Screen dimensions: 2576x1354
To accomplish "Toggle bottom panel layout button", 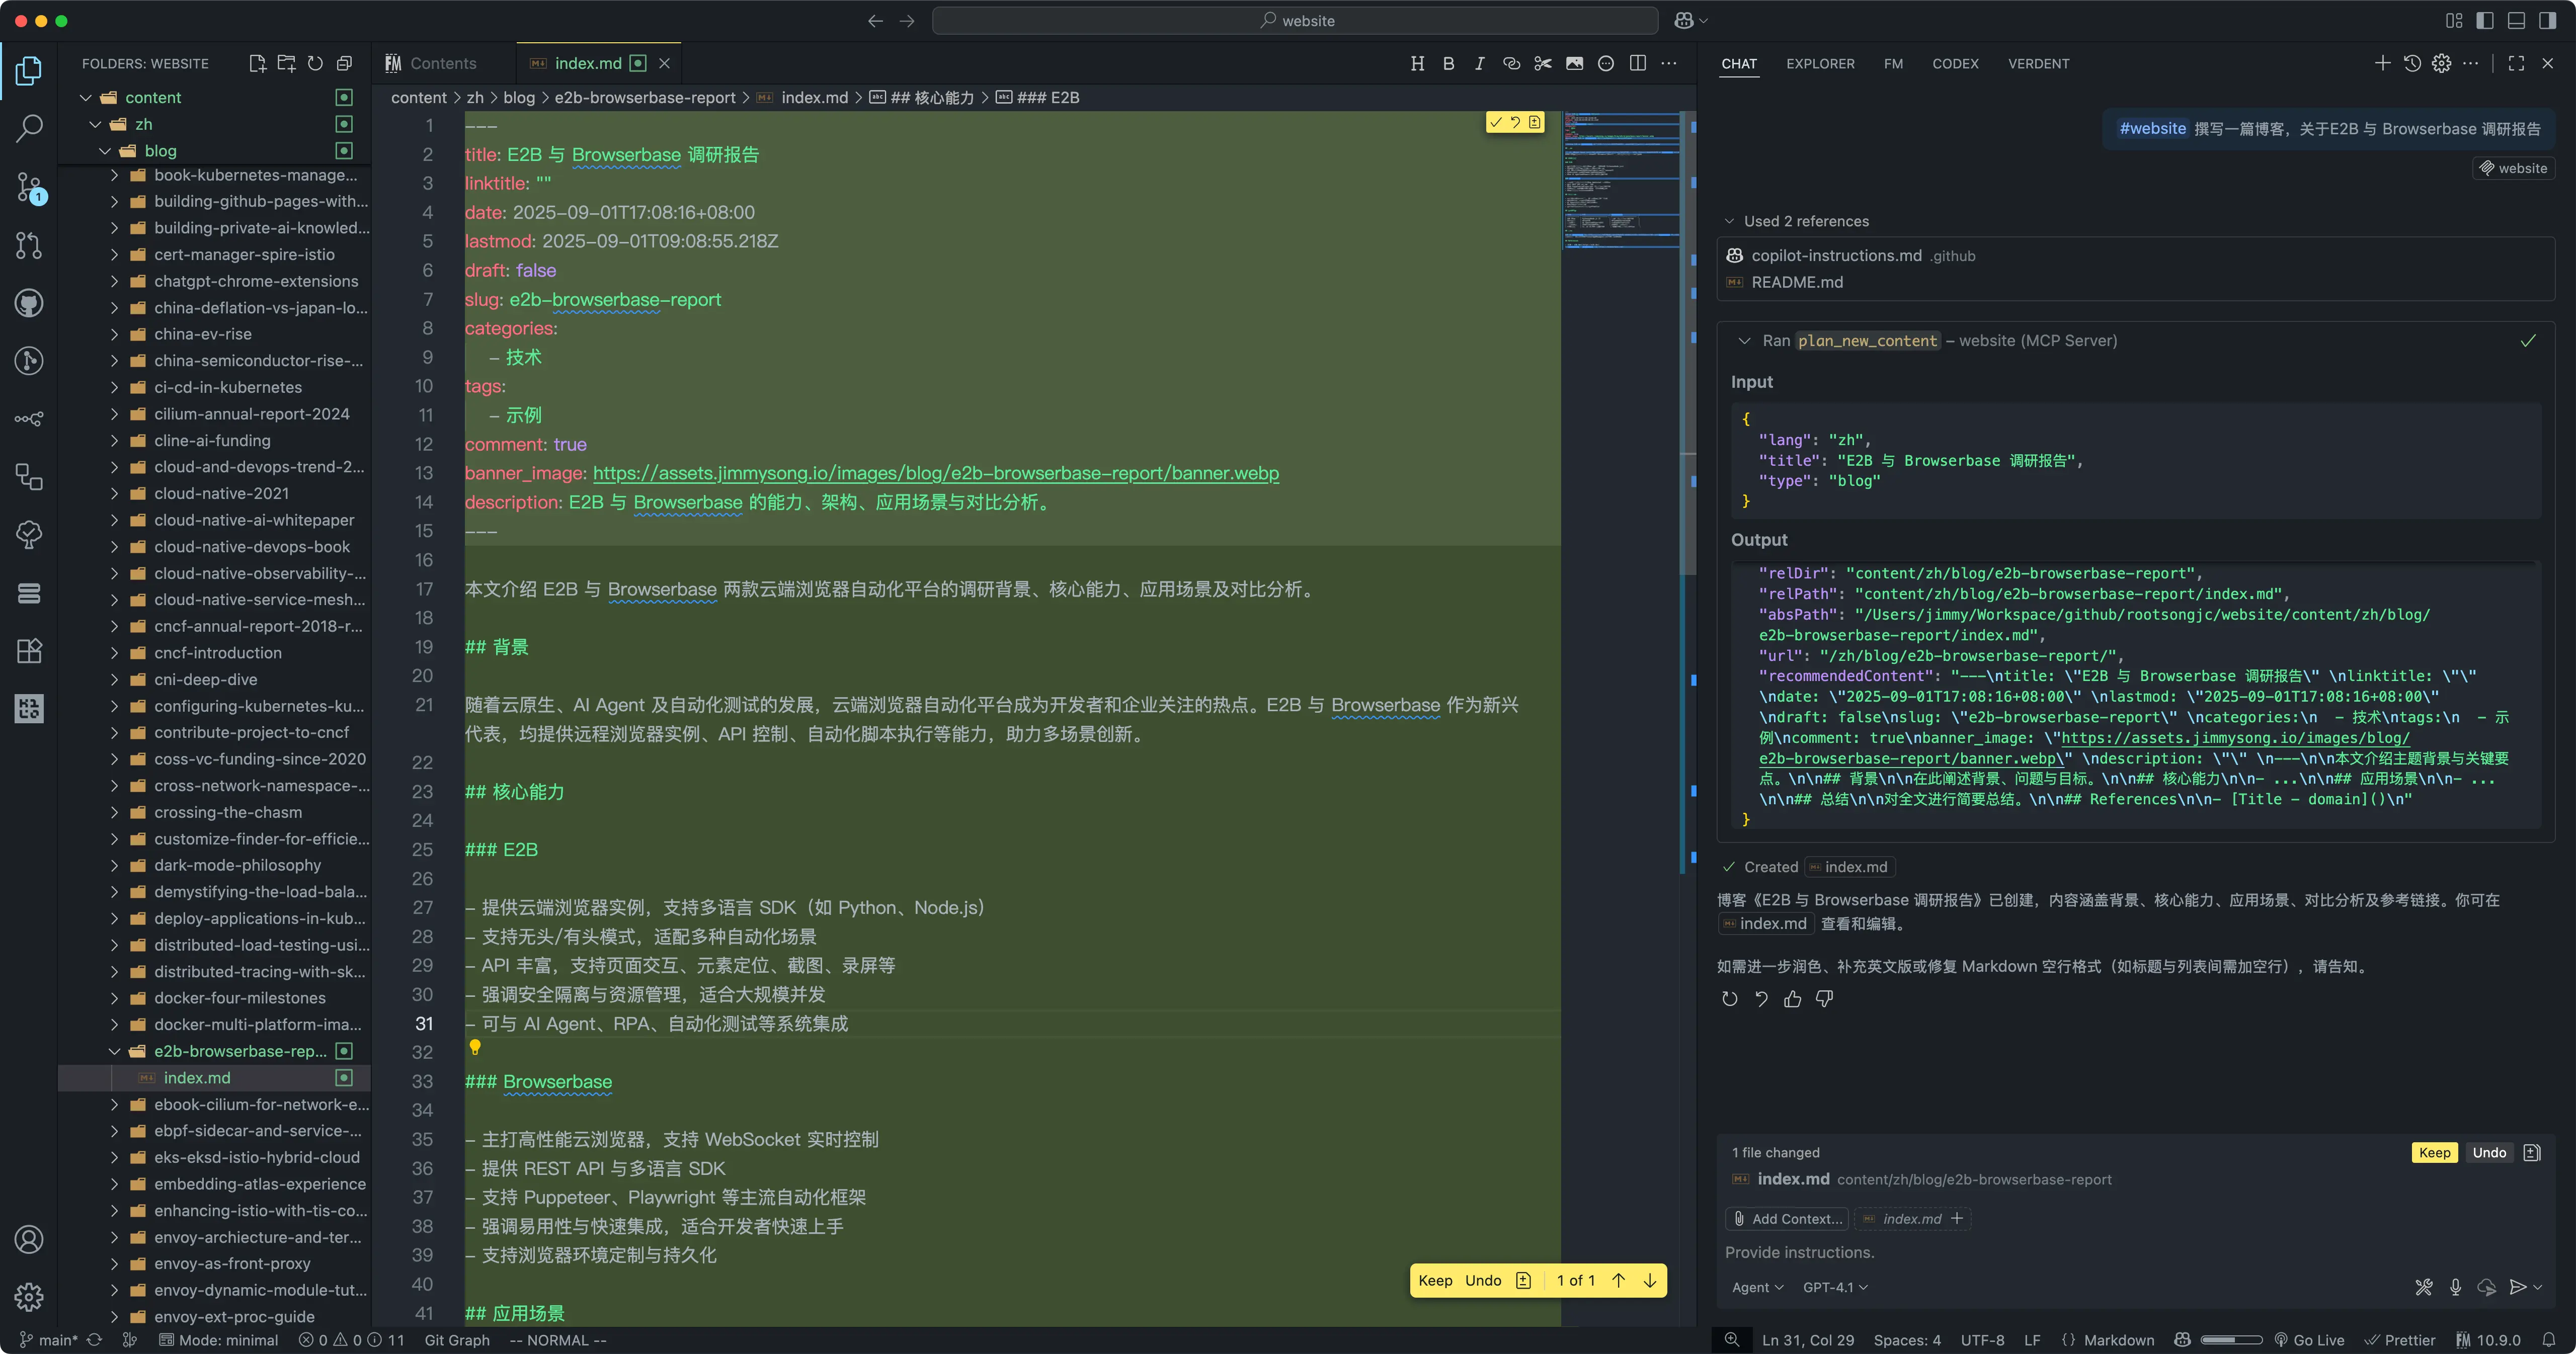I will coord(2516,20).
